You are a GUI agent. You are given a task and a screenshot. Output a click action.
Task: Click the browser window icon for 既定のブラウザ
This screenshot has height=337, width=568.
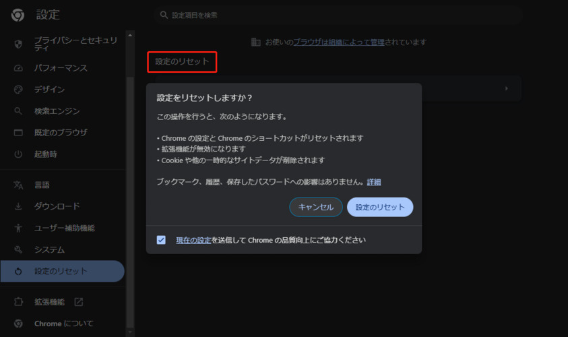(18, 133)
